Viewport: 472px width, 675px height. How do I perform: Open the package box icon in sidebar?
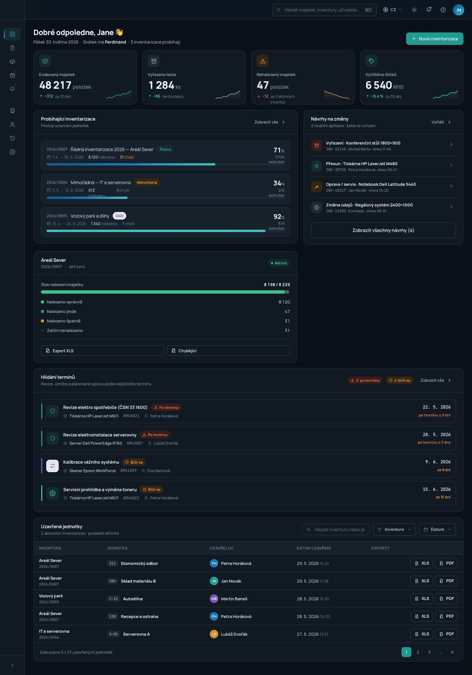tap(12, 62)
